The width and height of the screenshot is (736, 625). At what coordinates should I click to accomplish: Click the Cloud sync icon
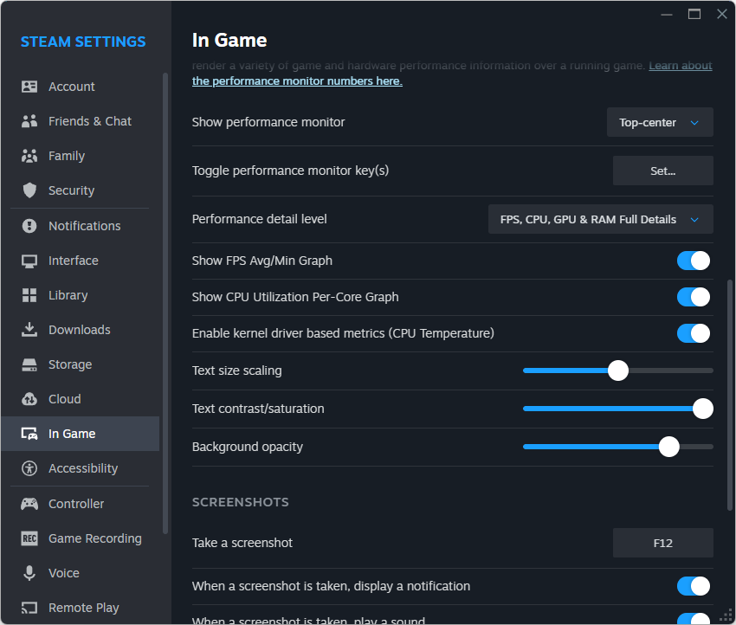[x=29, y=399]
